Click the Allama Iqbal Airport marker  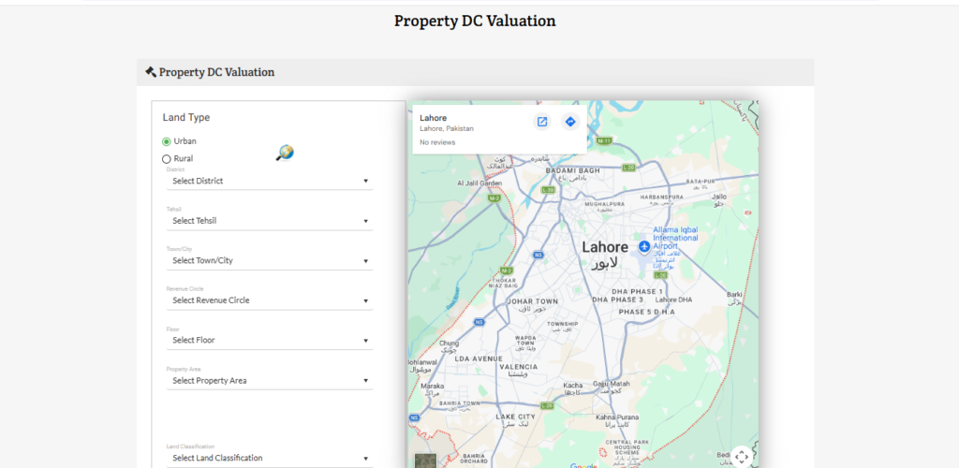coord(644,246)
